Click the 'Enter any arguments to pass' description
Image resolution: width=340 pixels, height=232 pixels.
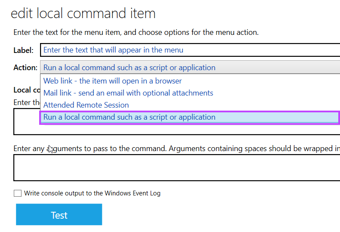click(x=172, y=149)
